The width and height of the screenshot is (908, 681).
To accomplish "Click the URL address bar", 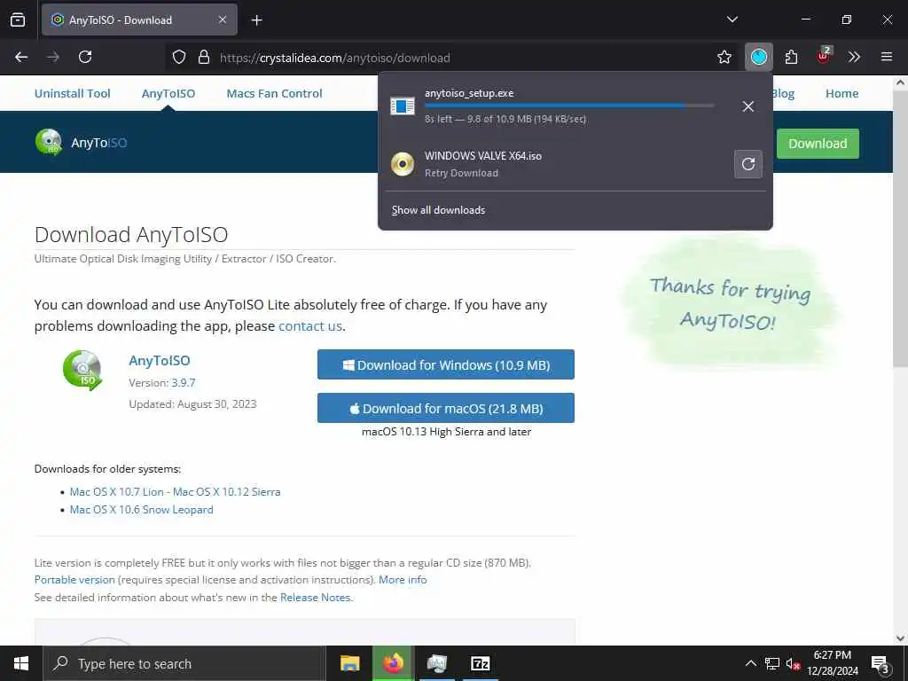I will coord(451,58).
